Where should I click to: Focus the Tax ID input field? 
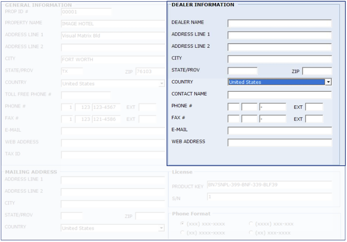point(113,155)
